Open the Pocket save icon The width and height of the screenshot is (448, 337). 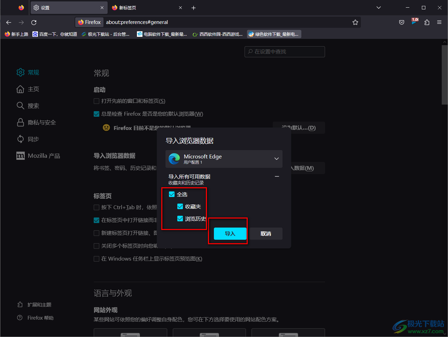tap(402, 22)
